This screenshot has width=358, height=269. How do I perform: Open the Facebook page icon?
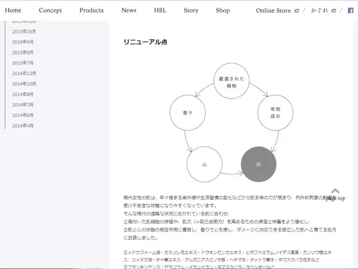(350, 11)
